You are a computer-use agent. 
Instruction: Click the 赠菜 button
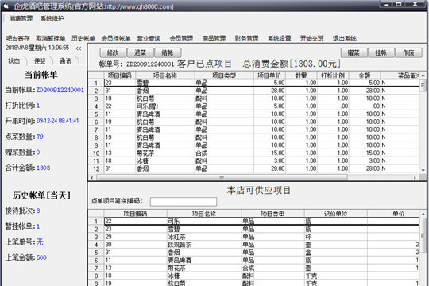(x=354, y=52)
